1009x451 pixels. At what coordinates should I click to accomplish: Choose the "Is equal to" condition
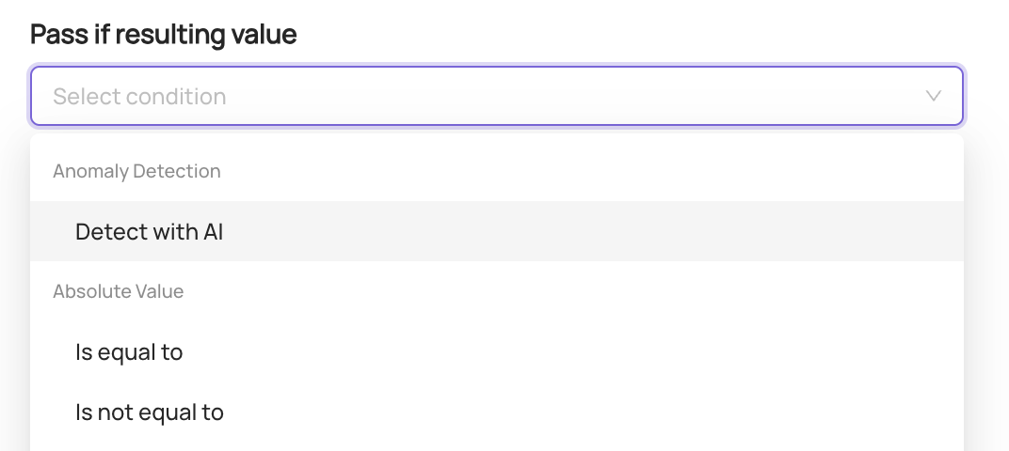[x=129, y=351]
